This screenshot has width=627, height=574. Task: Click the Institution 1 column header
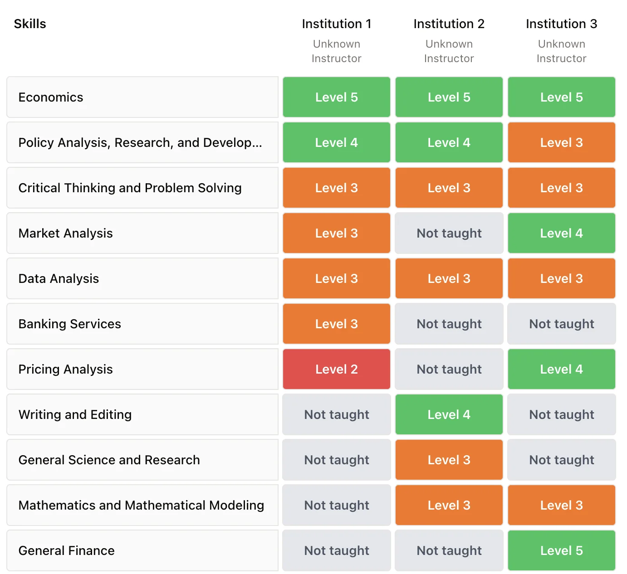(x=336, y=24)
